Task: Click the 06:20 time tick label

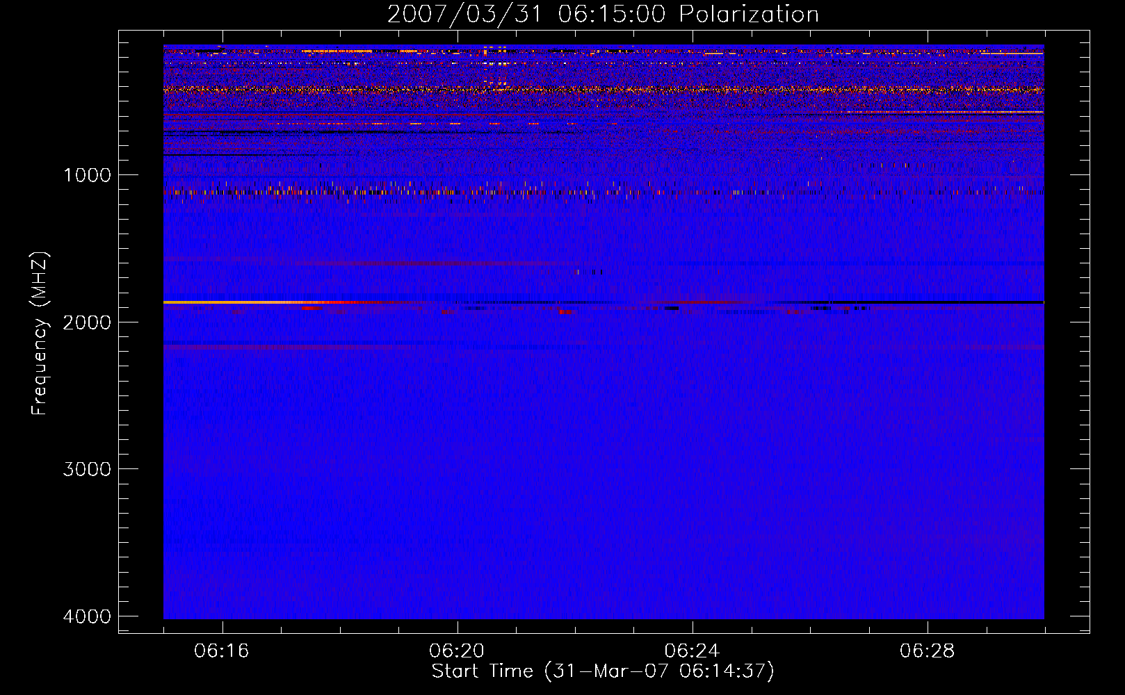Action: pyautogui.click(x=457, y=651)
